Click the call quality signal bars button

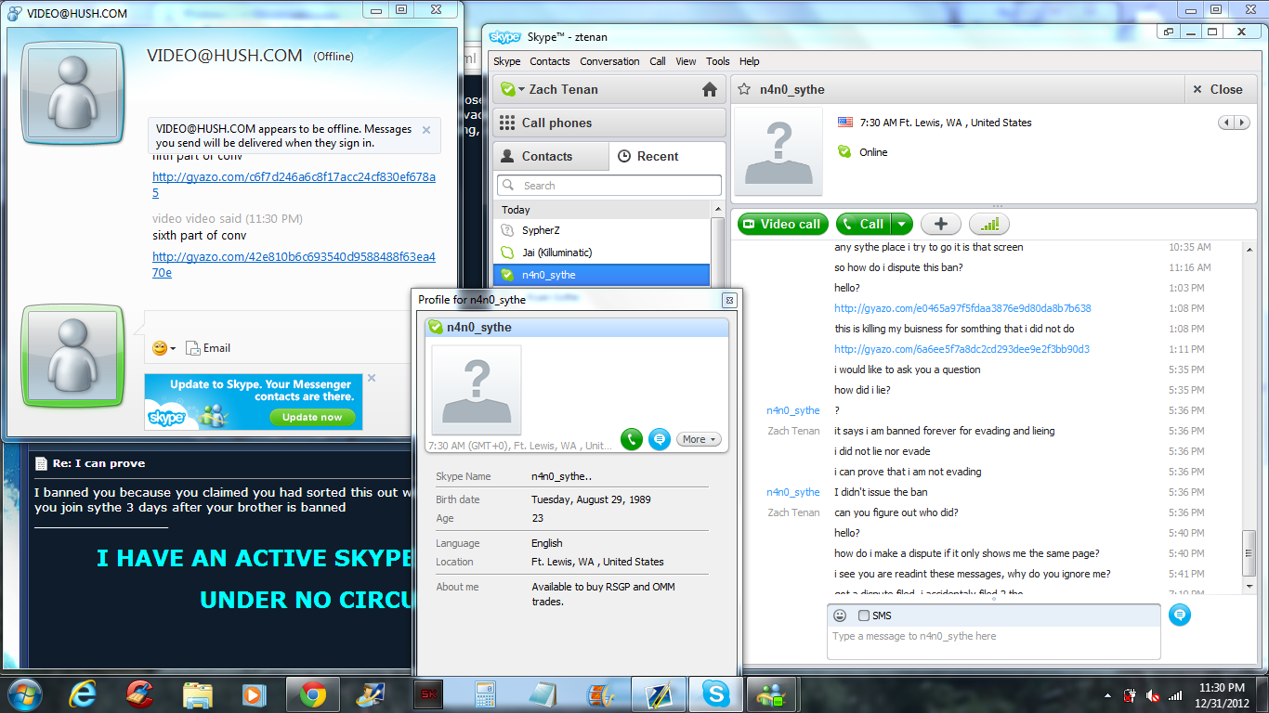click(x=988, y=224)
